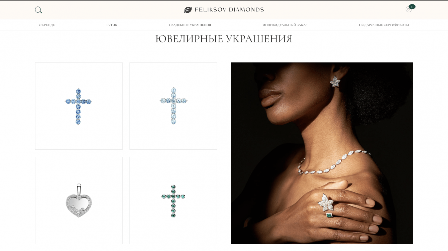The width and height of the screenshot is (448, 251).
Task: Select the dark blue sapphire cross pendant
Action: 79,106
